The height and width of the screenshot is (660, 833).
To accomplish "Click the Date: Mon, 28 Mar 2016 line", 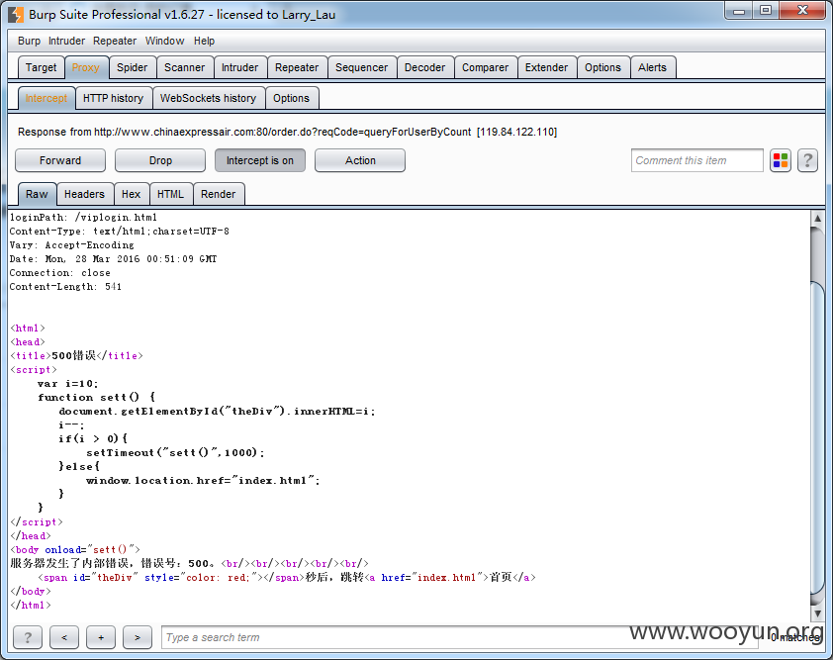I will [x=113, y=259].
